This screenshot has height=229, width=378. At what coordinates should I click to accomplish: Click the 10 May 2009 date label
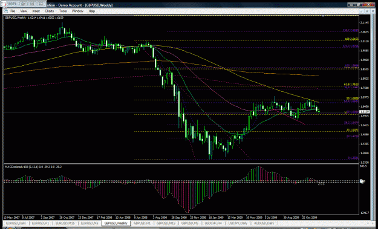(255, 217)
